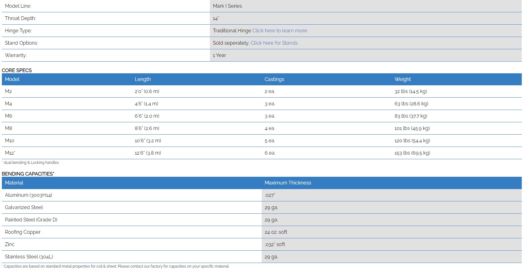Click the BENDING CAPACITIES heading
The width and height of the screenshot is (523, 271).
tap(28, 174)
